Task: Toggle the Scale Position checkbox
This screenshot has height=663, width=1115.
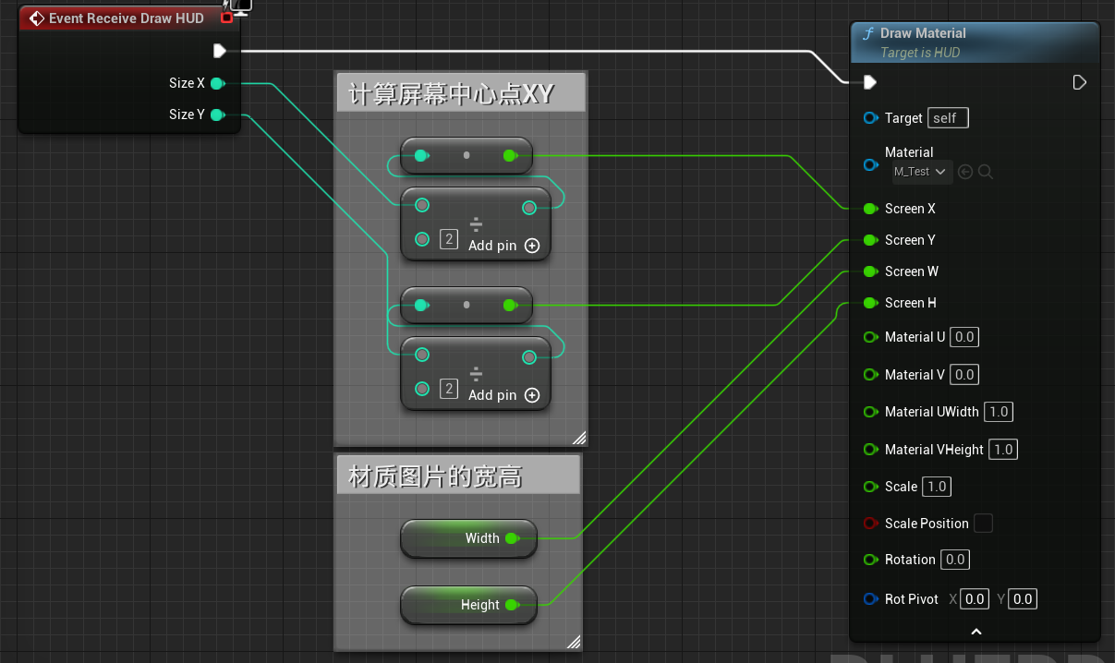Action: click(x=984, y=524)
